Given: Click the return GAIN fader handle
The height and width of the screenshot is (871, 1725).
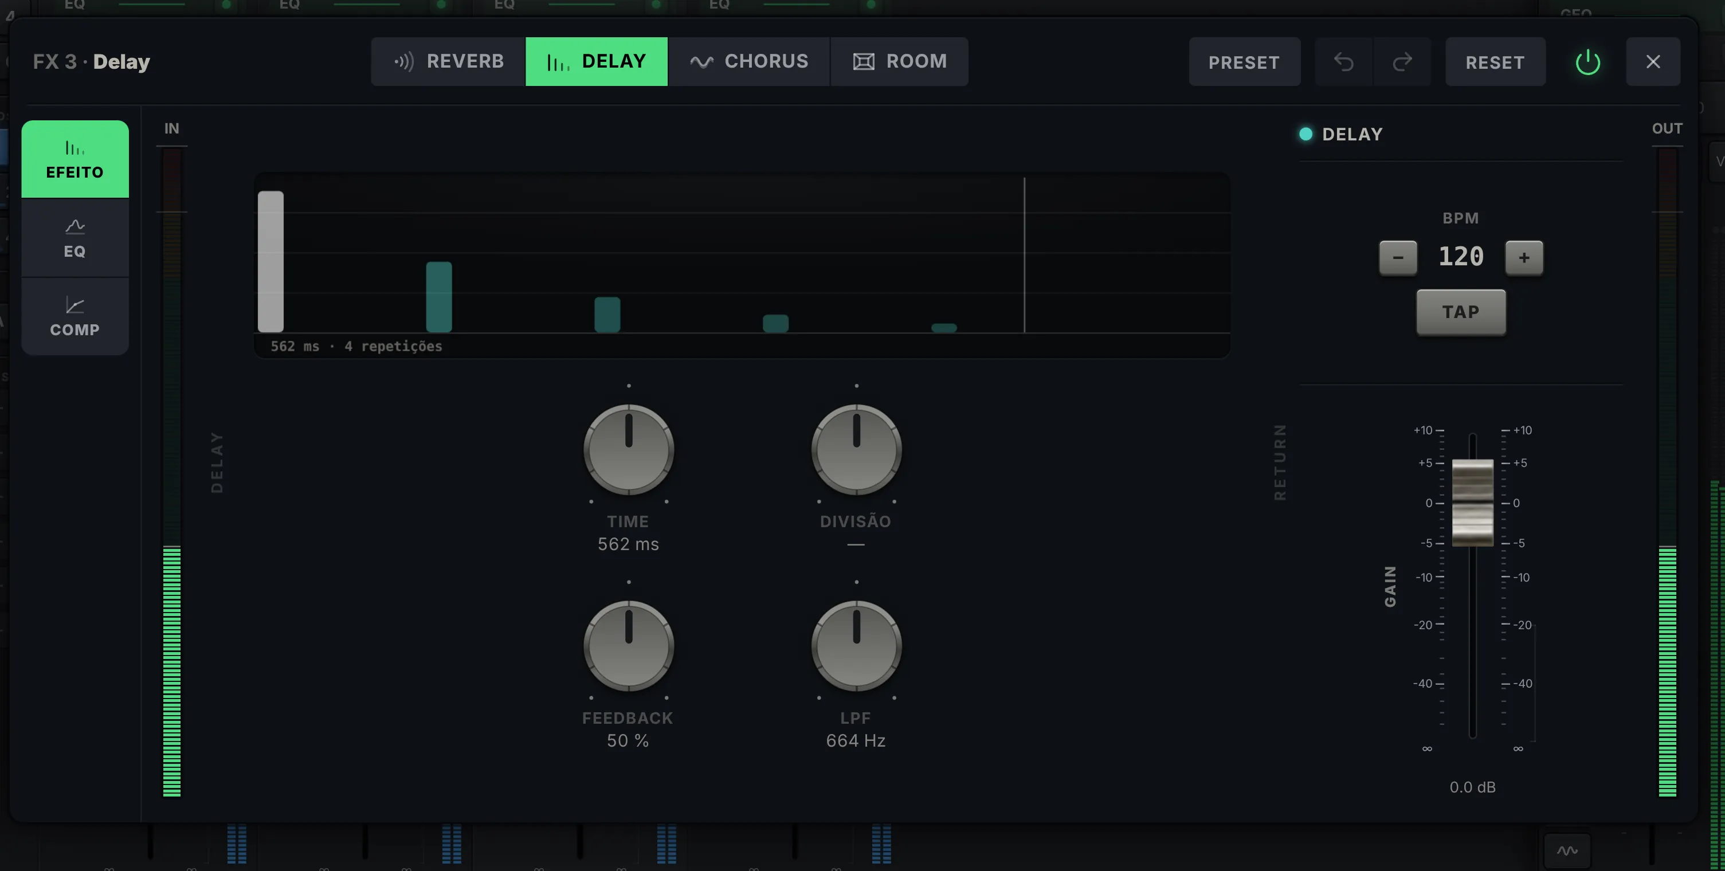Looking at the screenshot, I should pyautogui.click(x=1472, y=502).
